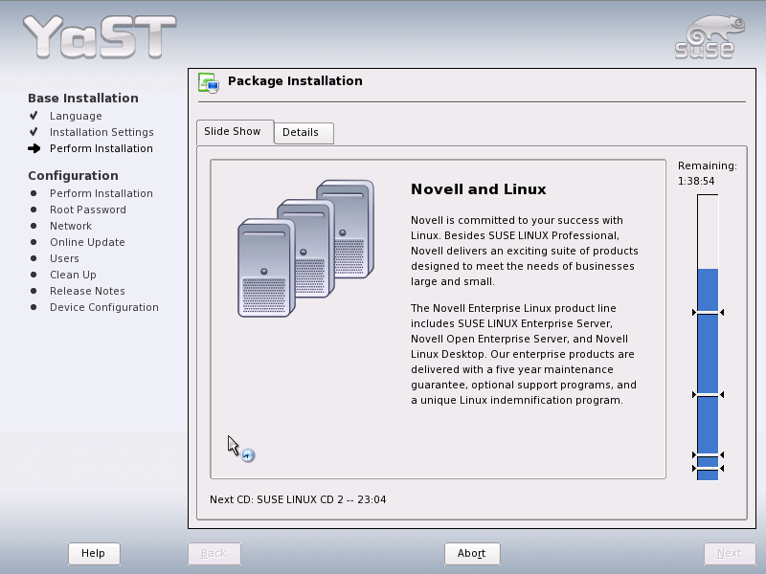Click the Base Installation heading
Viewport: 766px width, 574px height.
(x=83, y=99)
